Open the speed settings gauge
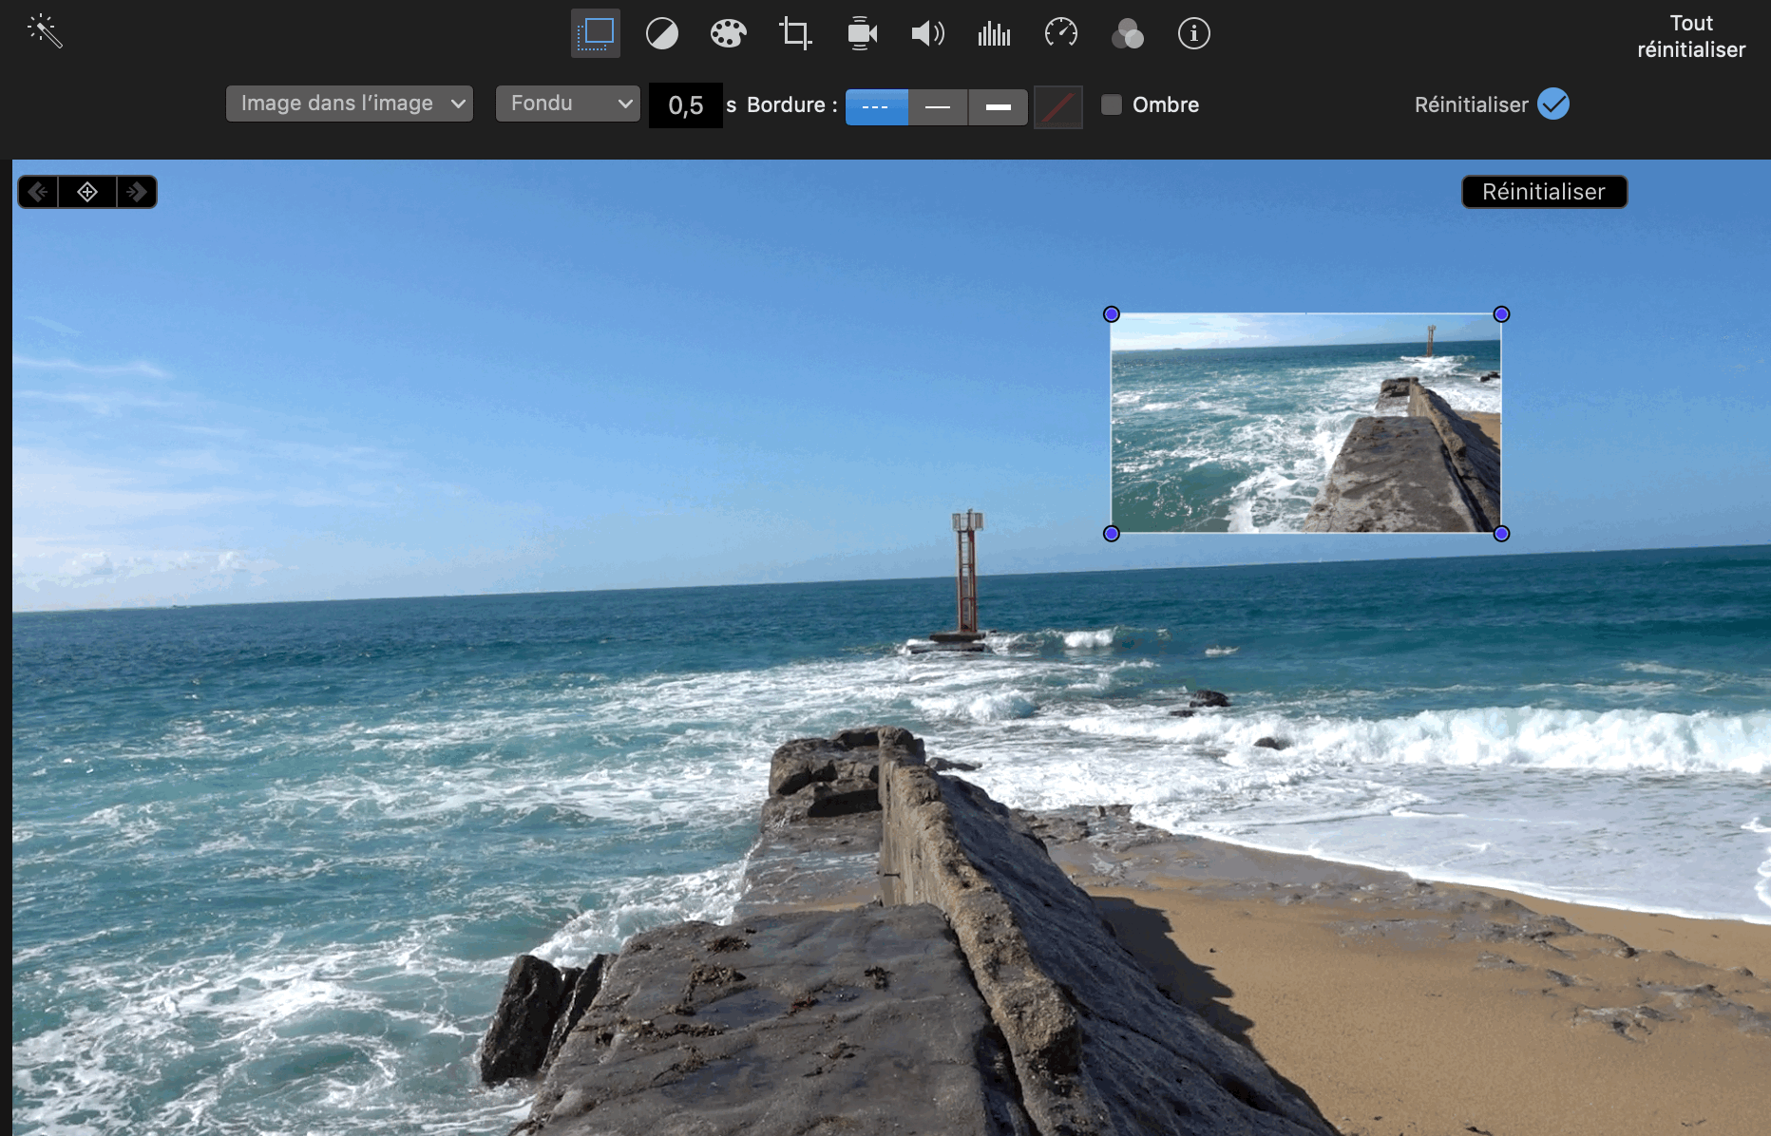The height and width of the screenshot is (1136, 1771). tap(1060, 34)
